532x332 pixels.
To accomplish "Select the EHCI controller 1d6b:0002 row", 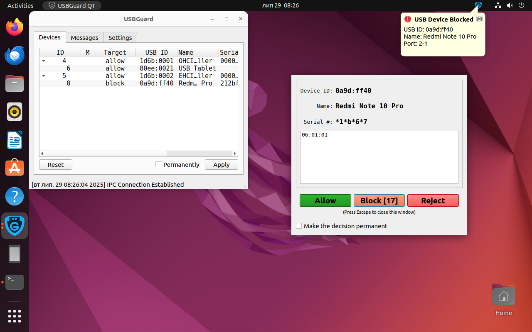I will (138, 76).
